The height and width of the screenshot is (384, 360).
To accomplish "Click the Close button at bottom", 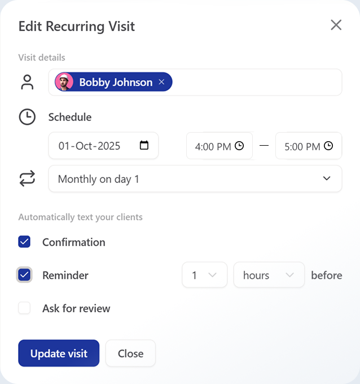I will [130, 354].
